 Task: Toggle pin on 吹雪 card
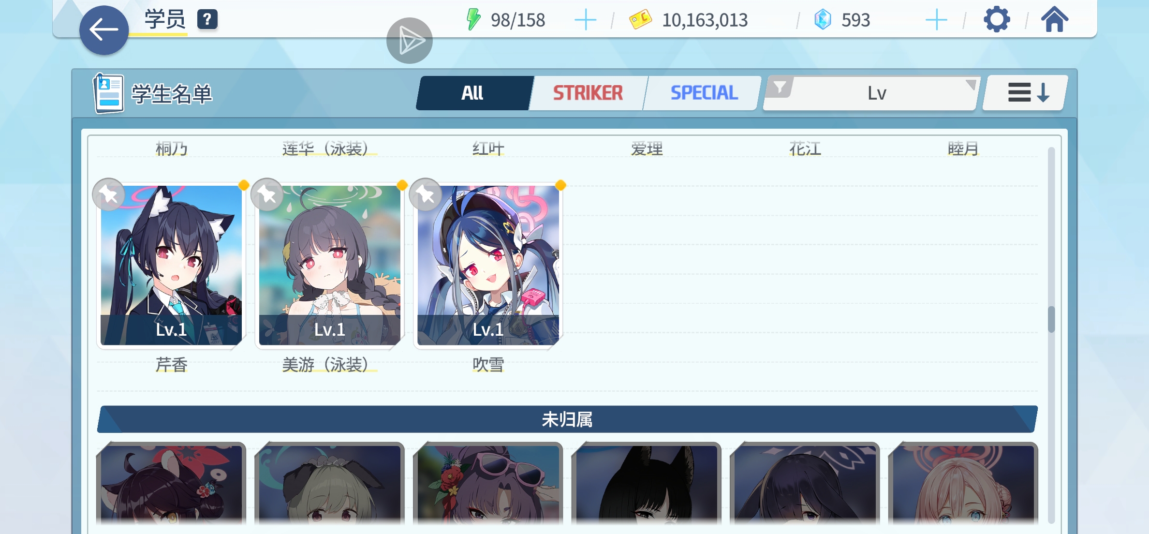coord(426,194)
